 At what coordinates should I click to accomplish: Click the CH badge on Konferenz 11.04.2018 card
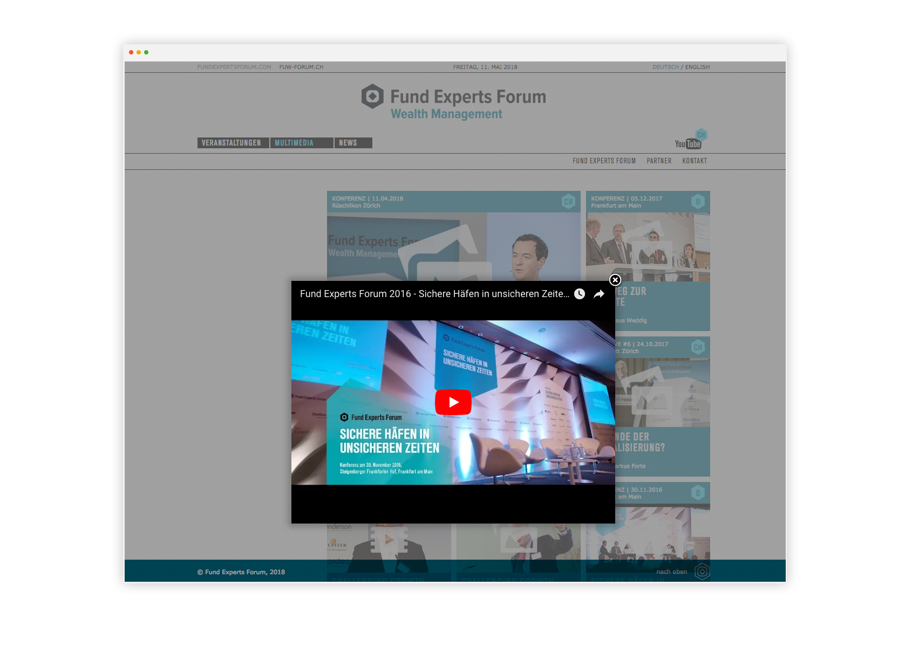tap(568, 202)
